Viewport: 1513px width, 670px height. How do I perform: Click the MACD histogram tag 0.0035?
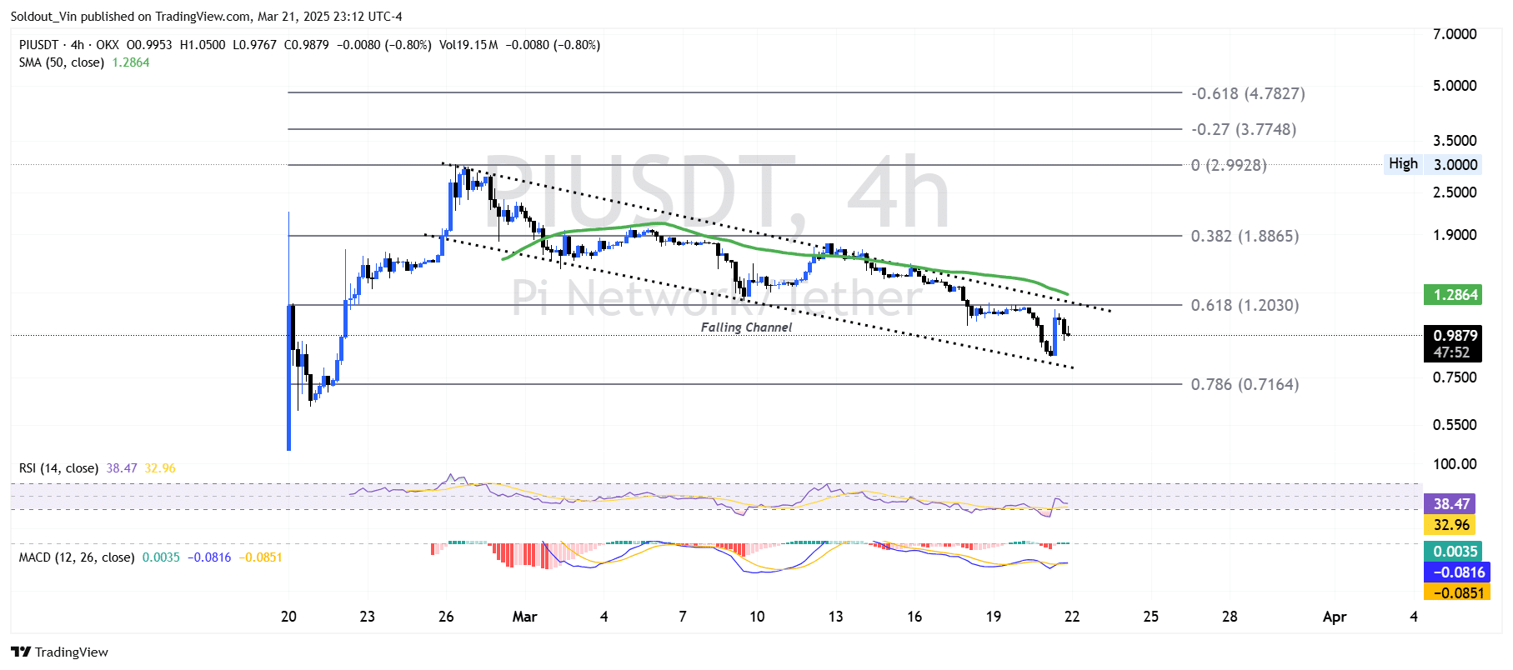[x=1455, y=552]
